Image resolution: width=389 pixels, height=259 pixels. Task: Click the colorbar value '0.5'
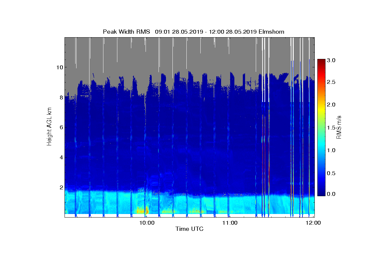coord(331,173)
